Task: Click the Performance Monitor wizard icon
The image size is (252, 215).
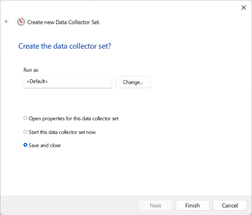Action: pos(21,22)
